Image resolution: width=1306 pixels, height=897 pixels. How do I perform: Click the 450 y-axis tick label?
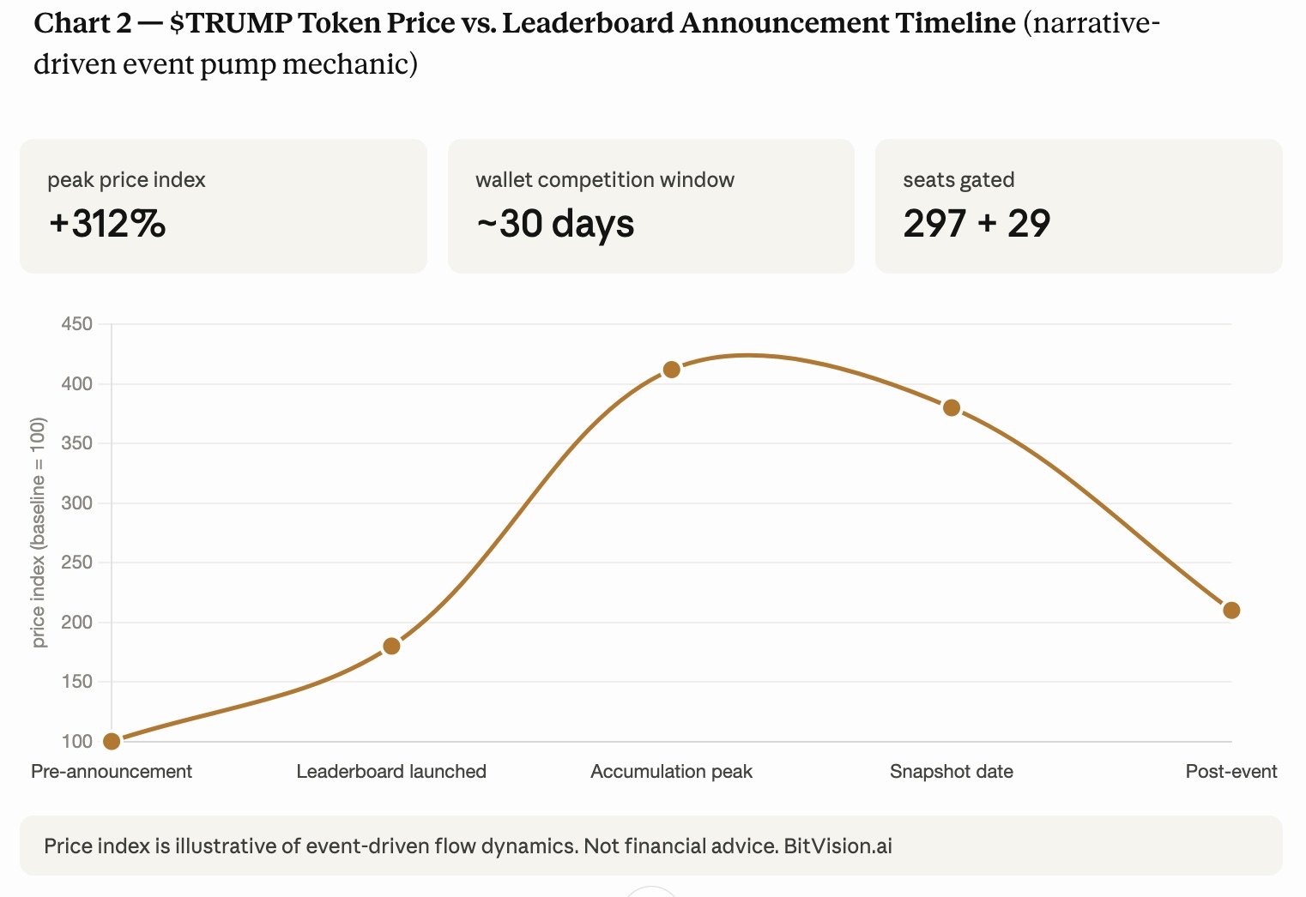[76, 324]
